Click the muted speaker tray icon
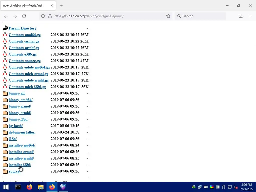The image size is (256, 192). coord(235,187)
